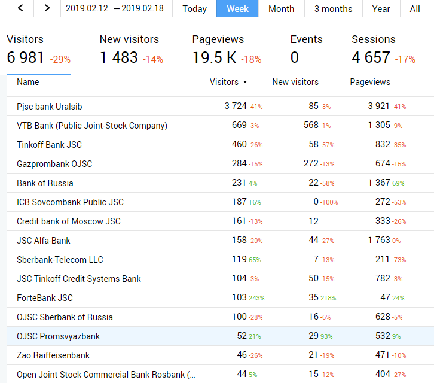Click visitors value 460 for Tinkoff Bank JSC

(239, 144)
